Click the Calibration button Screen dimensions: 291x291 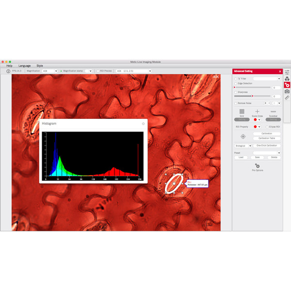[267, 134]
